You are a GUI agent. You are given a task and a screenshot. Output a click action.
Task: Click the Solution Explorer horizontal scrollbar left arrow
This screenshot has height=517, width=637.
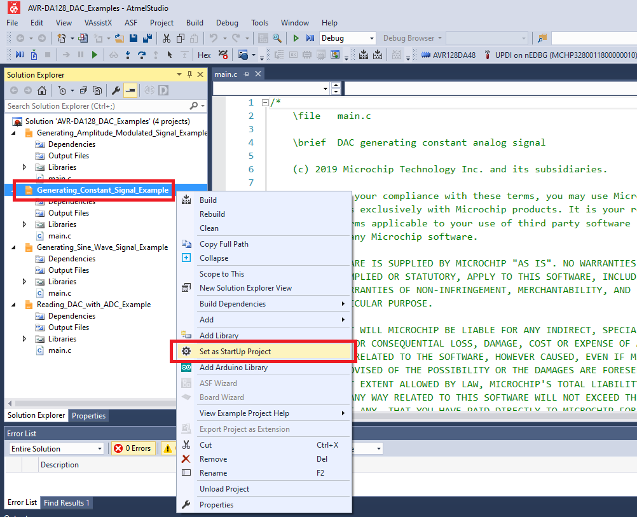tap(10, 404)
